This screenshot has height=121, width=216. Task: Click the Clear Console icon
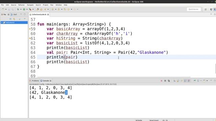[x=174, y=81]
